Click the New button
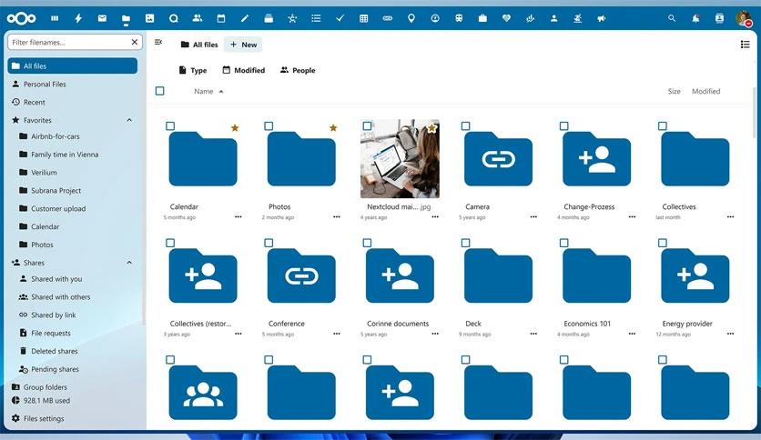 tap(243, 45)
